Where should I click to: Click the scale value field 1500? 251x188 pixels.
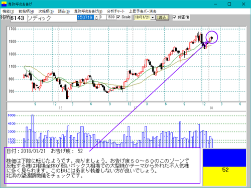coord(111,17)
